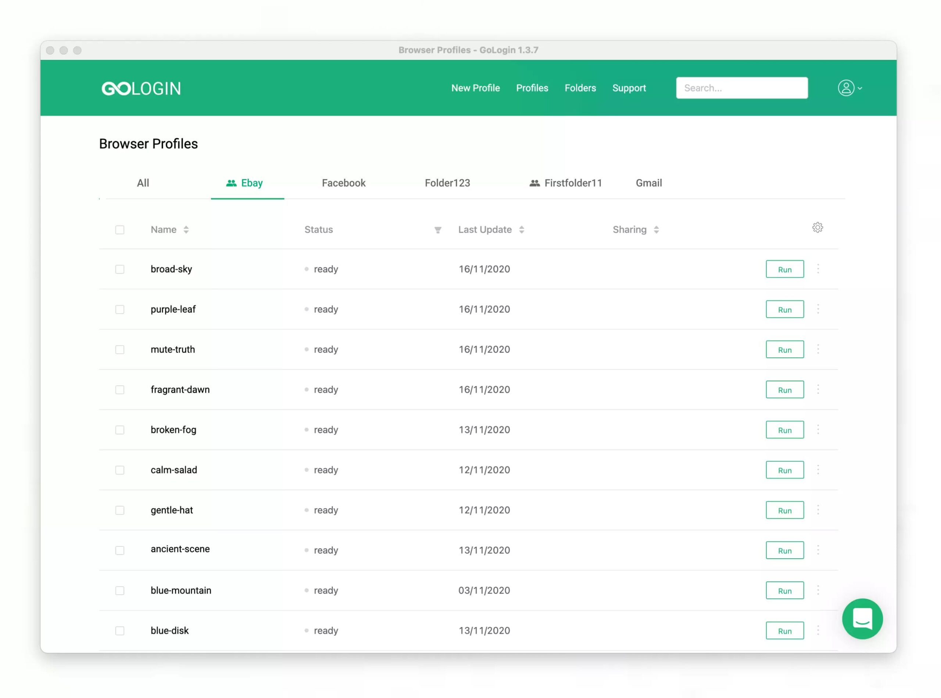Sort by Last Update column arrows
941x698 pixels.
coord(522,230)
